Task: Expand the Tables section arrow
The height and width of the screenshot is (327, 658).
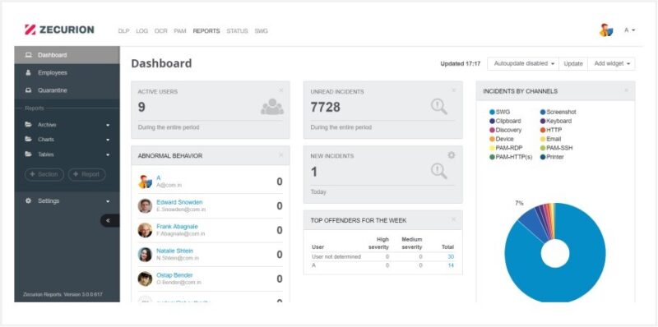Action: (x=108, y=154)
